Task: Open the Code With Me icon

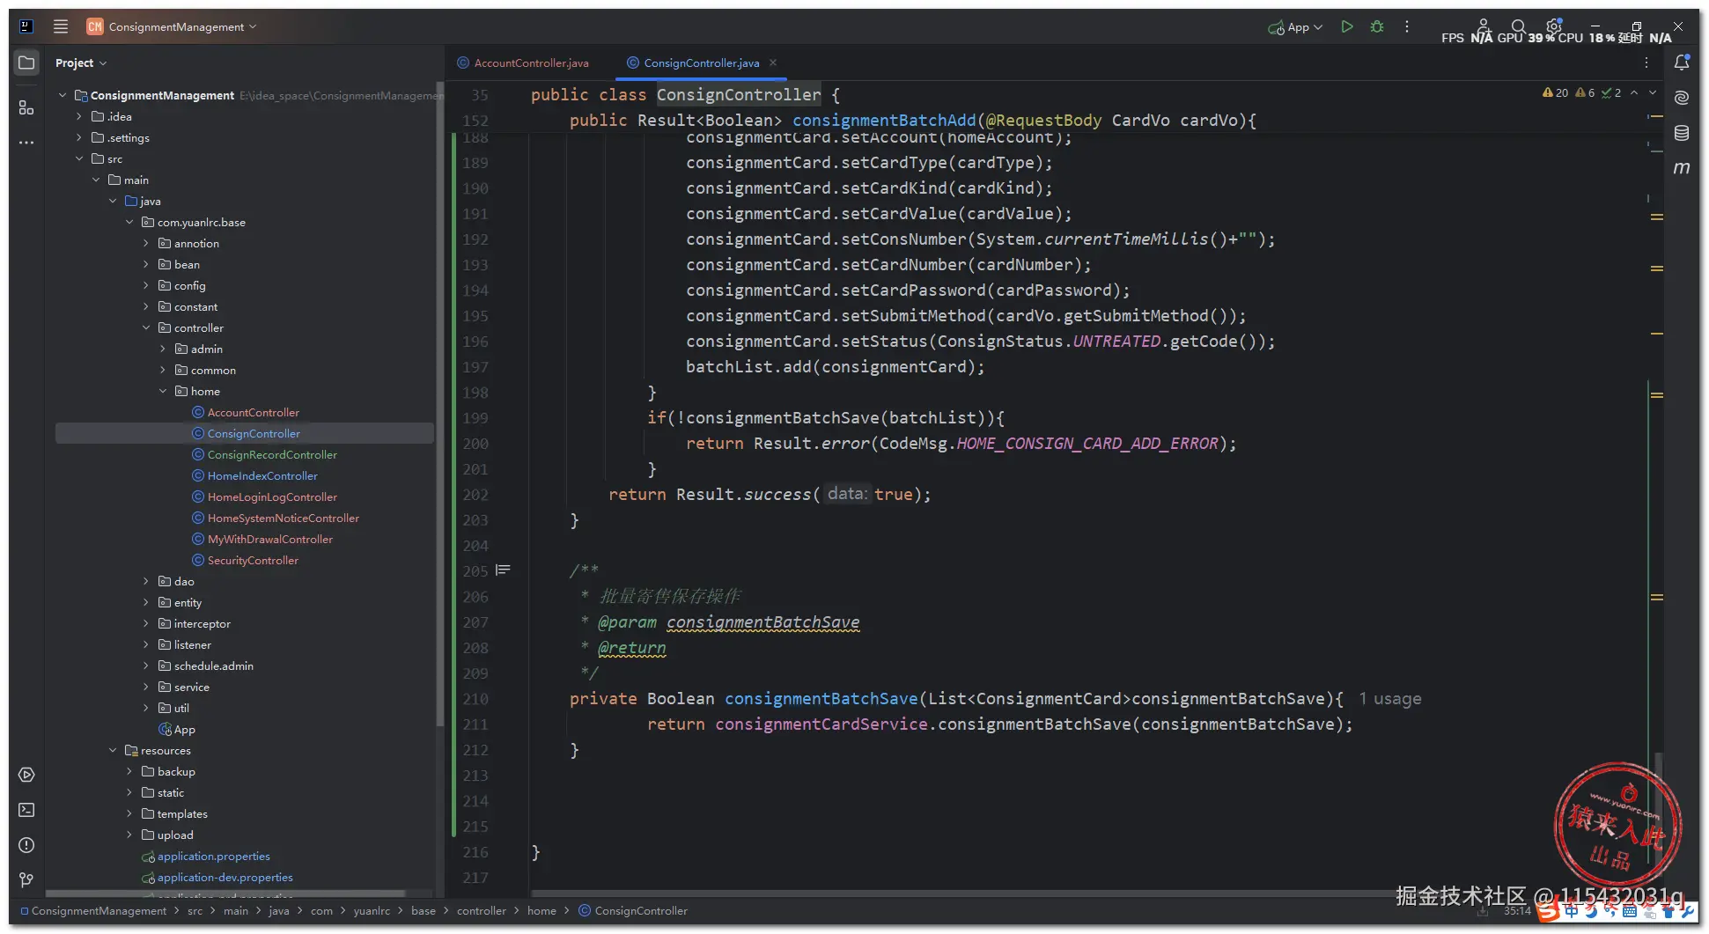Action: tap(1484, 26)
